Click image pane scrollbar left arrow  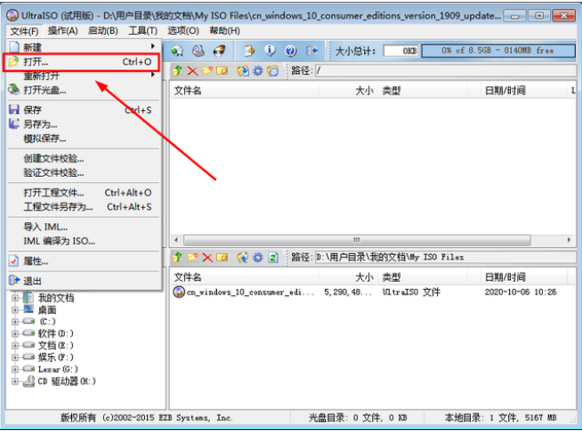176,240
